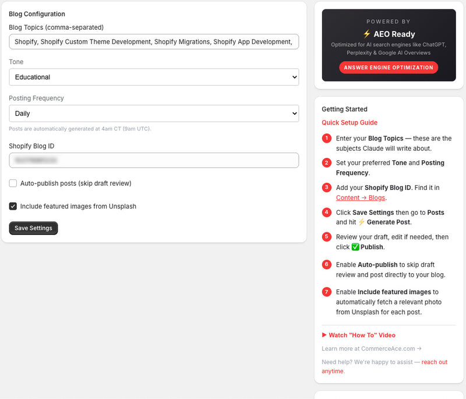Click the Blog Configuration heading
The image size is (466, 399).
(37, 14)
